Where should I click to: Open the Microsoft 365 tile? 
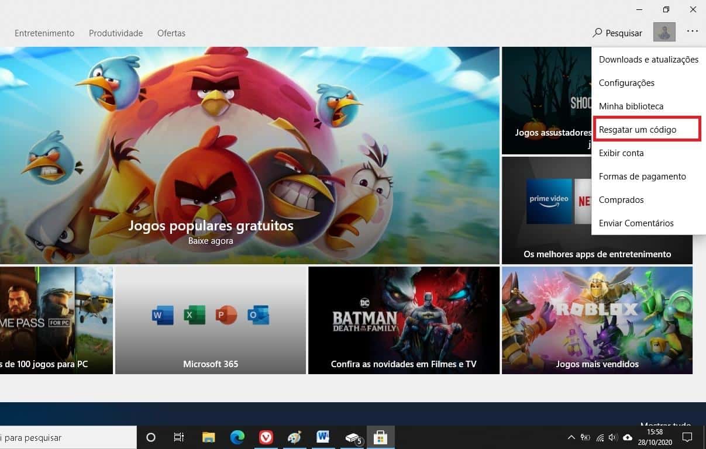[x=211, y=320]
